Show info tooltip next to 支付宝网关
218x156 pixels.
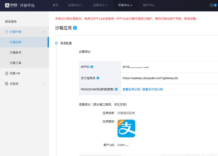98,78
